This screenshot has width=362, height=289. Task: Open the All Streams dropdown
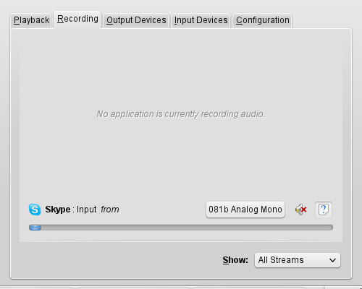point(298,260)
